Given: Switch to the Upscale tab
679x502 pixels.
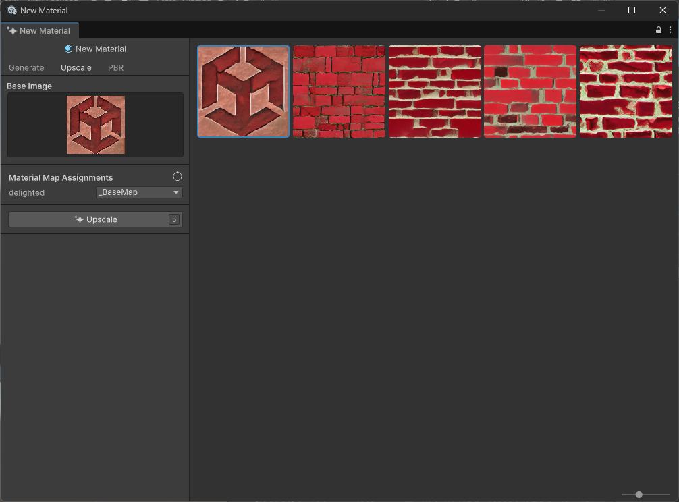Looking at the screenshot, I should click(x=76, y=68).
